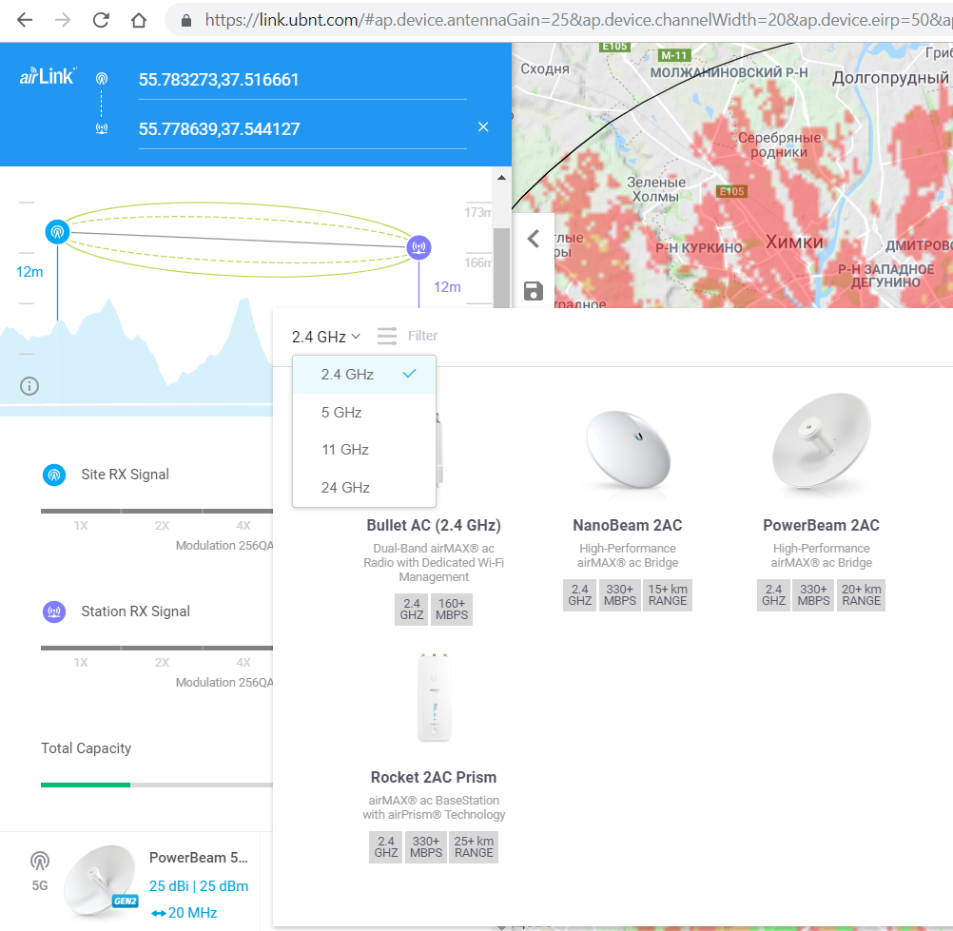Edit the 55.783273,37.516661 coordinate field
953x931 pixels.
302,80
